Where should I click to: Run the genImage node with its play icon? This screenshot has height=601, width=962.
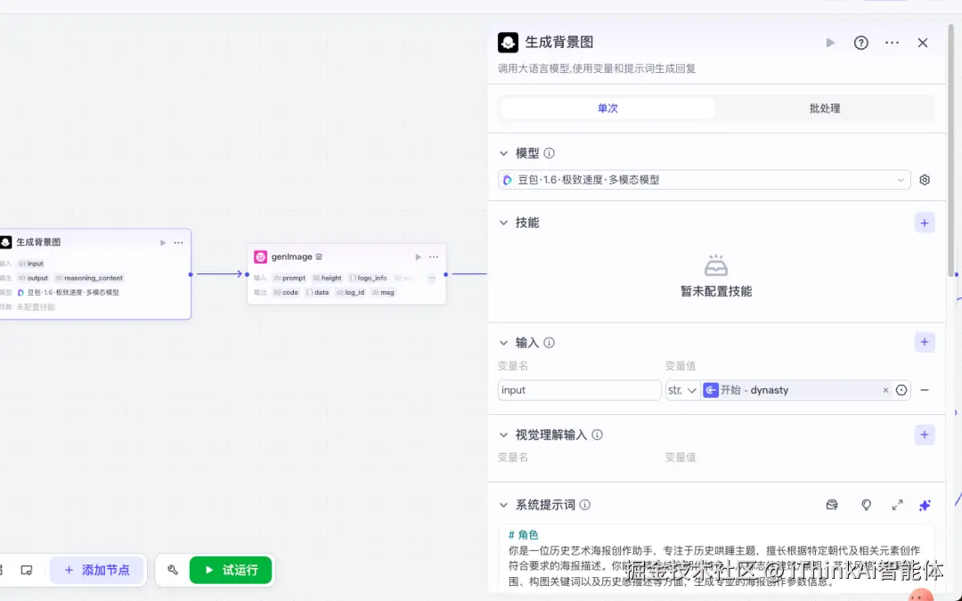418,256
